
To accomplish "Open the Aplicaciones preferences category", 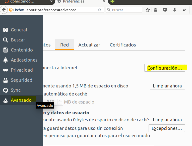I will click(x=21, y=60).
